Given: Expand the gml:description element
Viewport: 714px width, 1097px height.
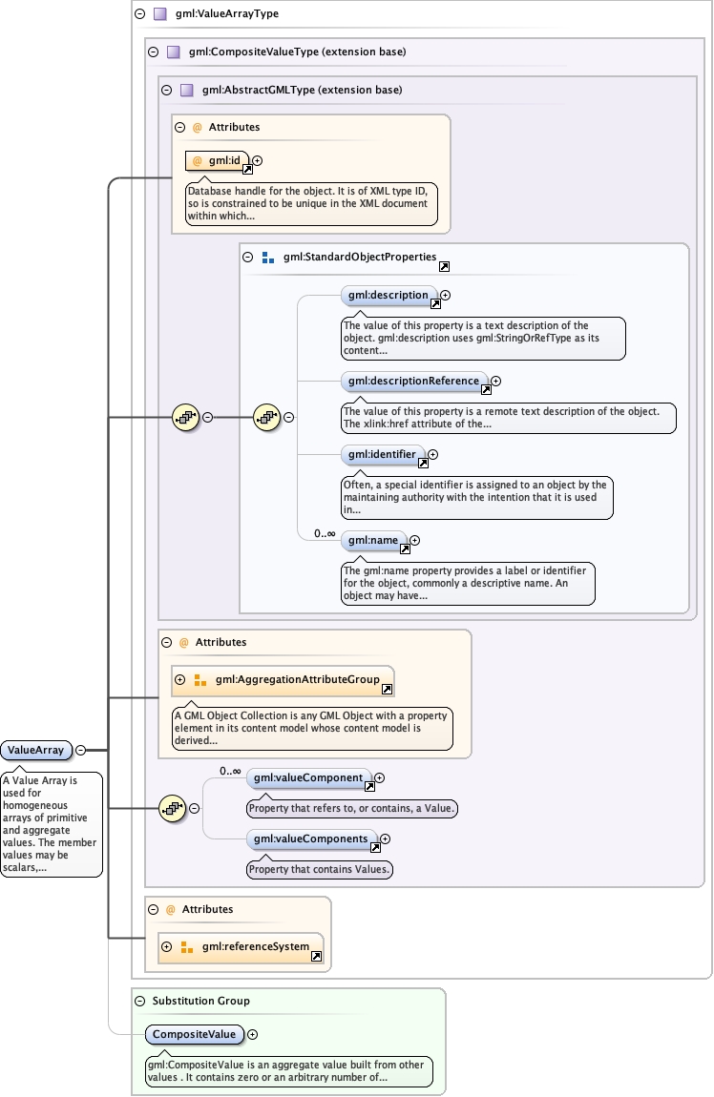Looking at the screenshot, I should tap(445, 296).
